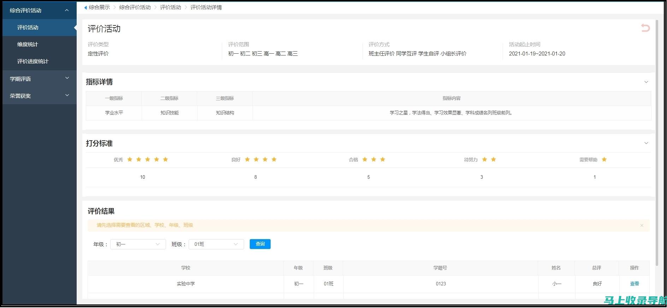
Task: Click the 查询 button
Action: tap(260, 244)
